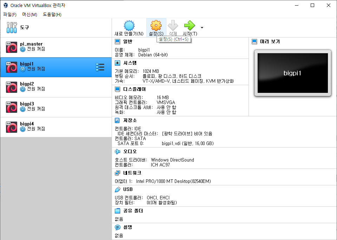Open bigpi1 machine tools list menu icon
337x240 pixels.
coord(100,67)
